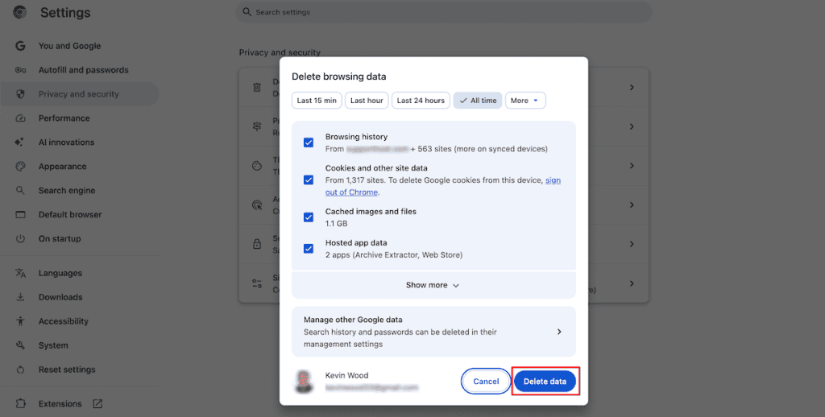Click the Delete data button

(545, 382)
